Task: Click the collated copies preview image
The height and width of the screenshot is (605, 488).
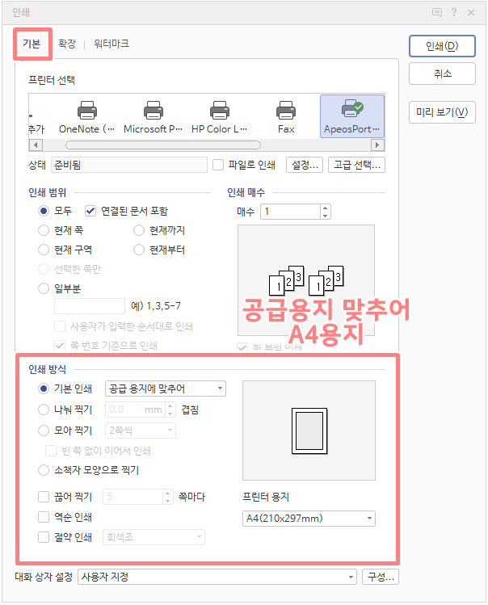Action: [306, 280]
